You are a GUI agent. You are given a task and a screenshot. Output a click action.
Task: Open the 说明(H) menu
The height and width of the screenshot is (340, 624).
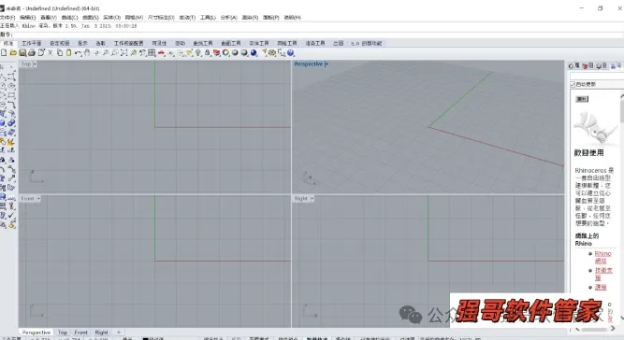click(293, 18)
